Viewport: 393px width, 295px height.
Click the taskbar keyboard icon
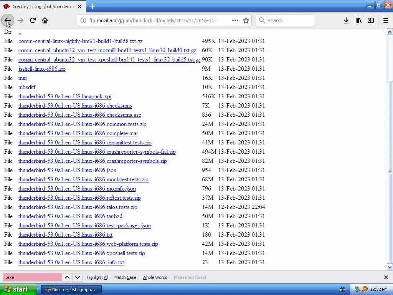342,290
